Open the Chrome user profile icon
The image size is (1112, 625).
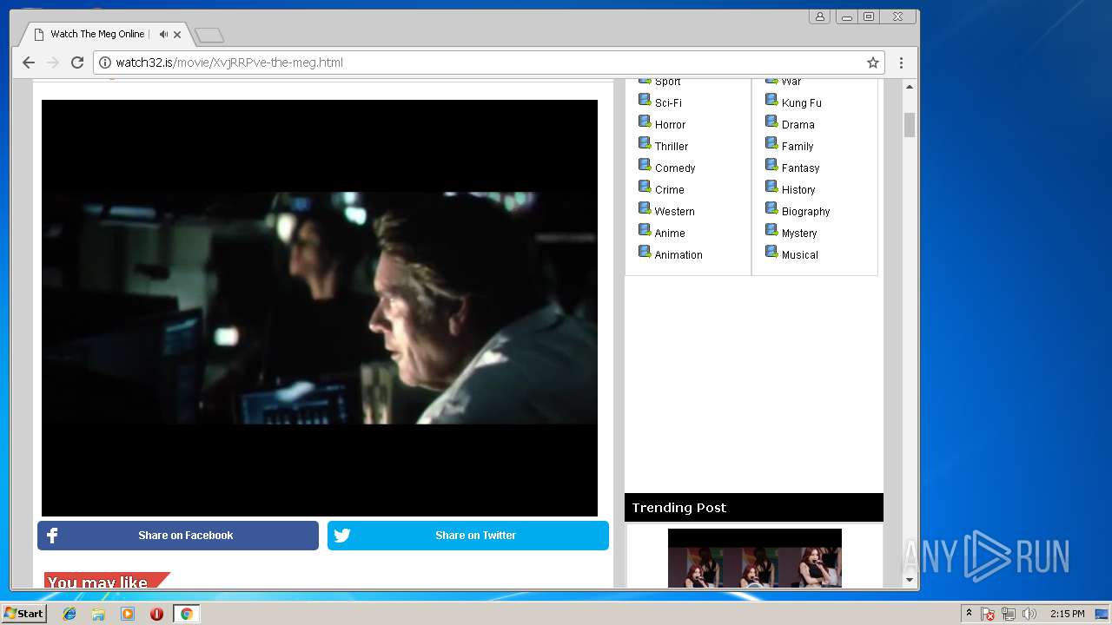click(819, 16)
